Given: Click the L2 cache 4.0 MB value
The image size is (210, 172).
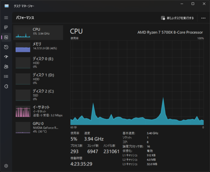Looking at the screenshot, I should pos(151,160).
